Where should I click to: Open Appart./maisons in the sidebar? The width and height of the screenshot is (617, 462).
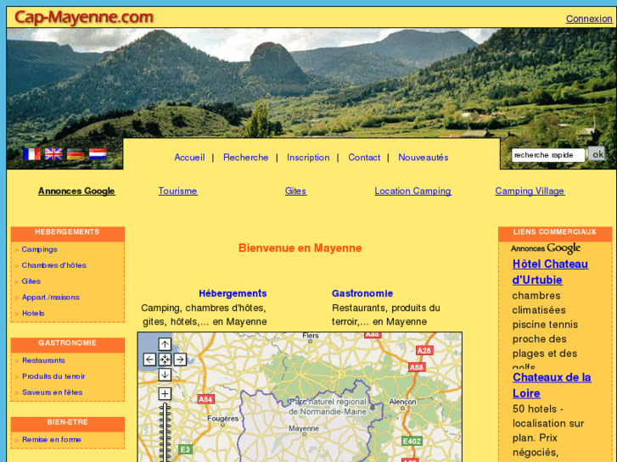[51, 298]
